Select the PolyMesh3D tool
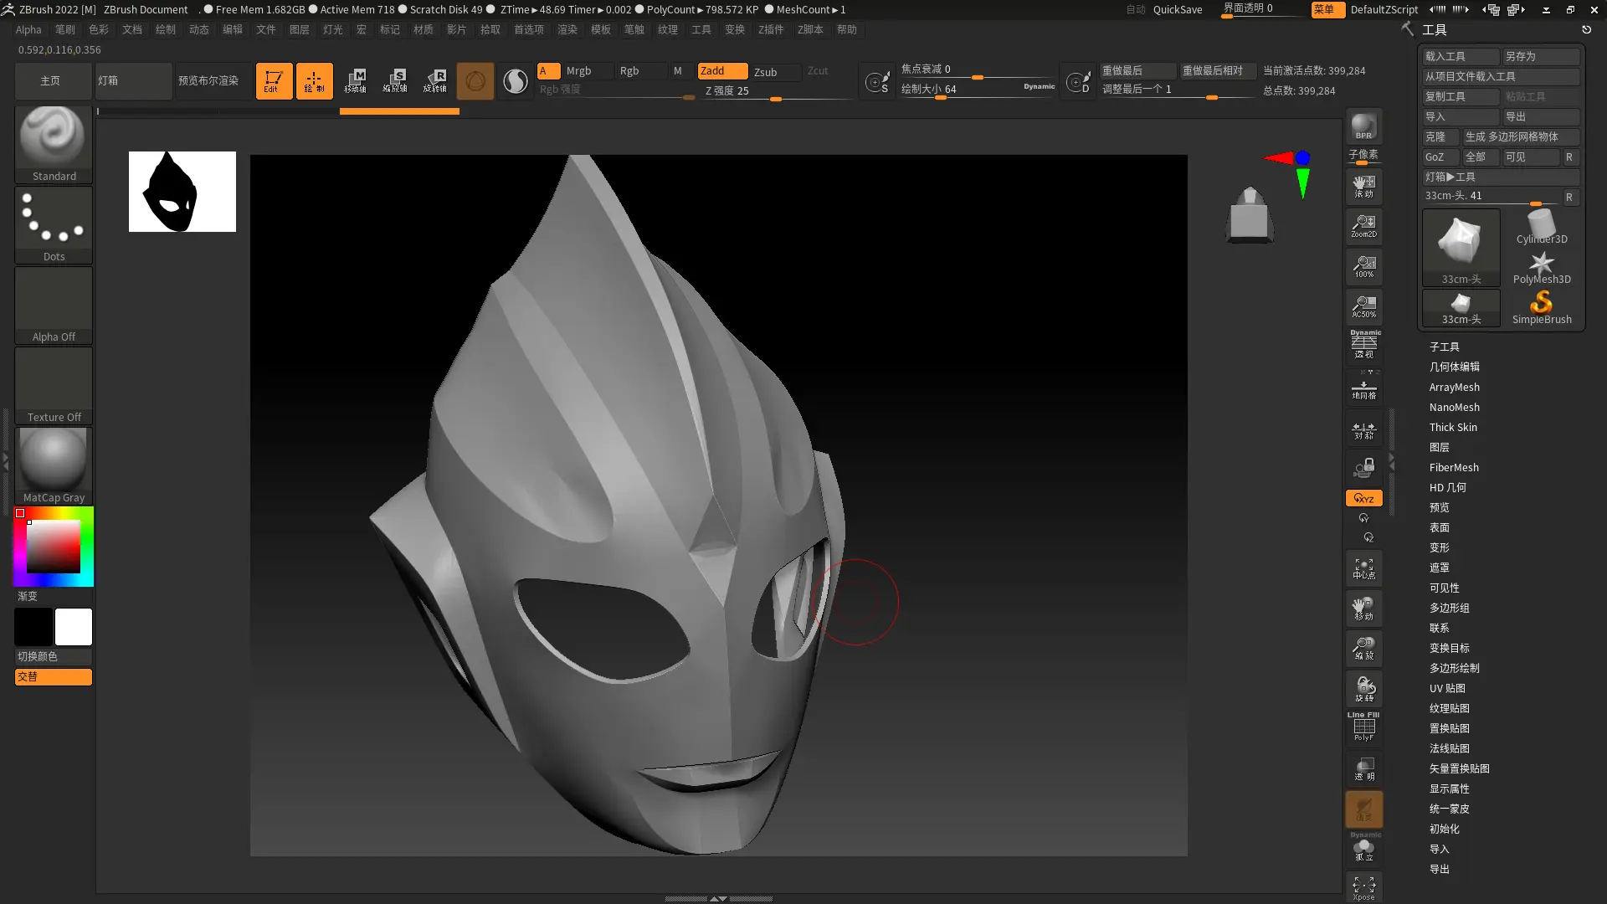 (x=1542, y=268)
